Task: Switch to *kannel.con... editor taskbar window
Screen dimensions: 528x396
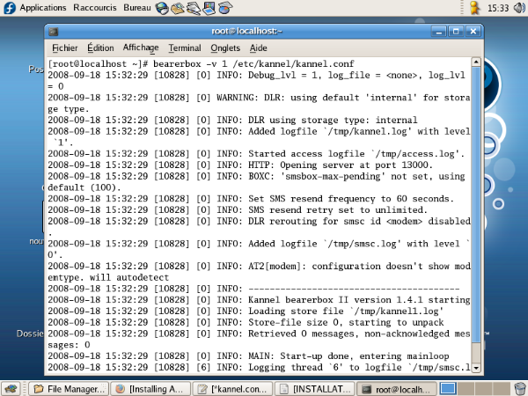Action: [232, 389]
